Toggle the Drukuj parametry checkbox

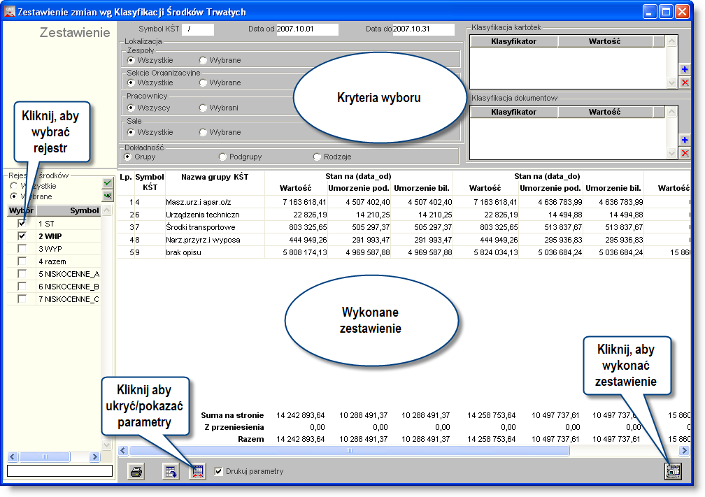click(218, 471)
